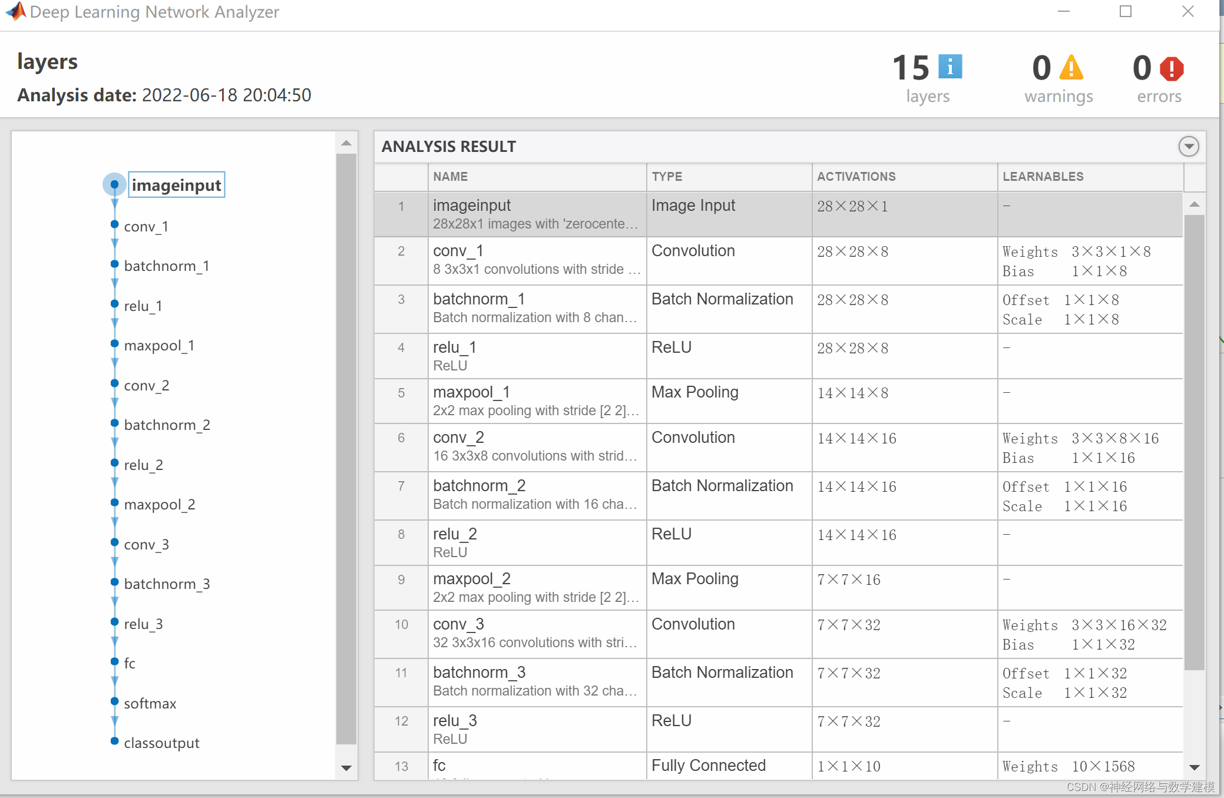Click the ACTIVATIONS column header
Screen dimensions: 1224x798
tap(856, 177)
